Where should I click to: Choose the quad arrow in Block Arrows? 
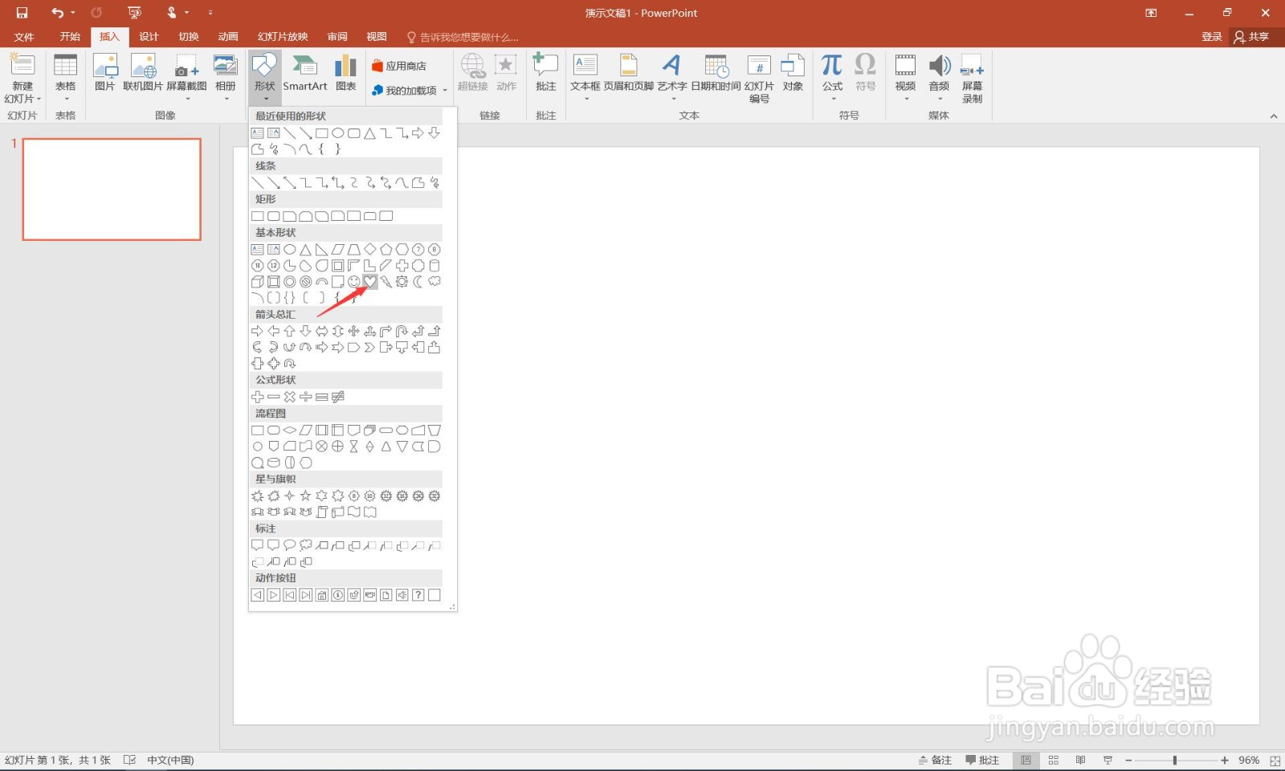pyautogui.click(x=354, y=331)
